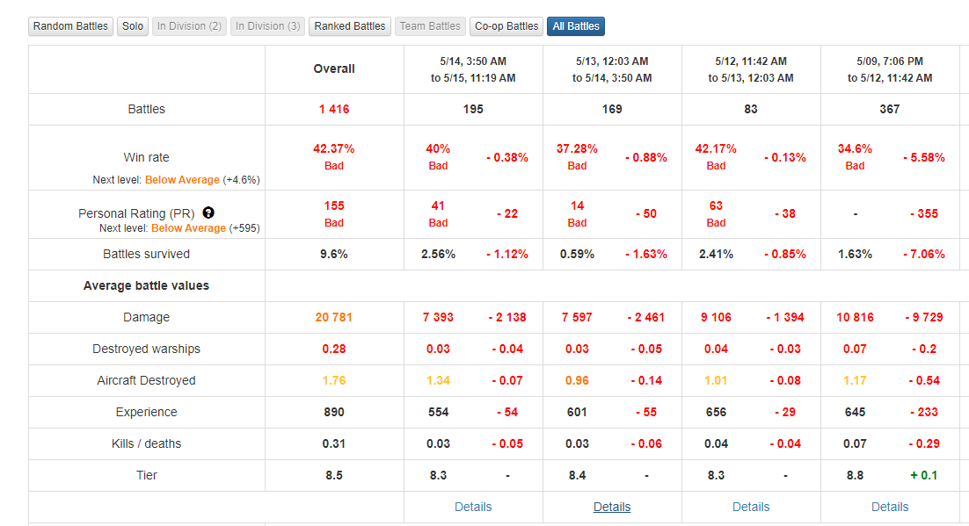Click the Personal Rating help question-mark icon
This screenshot has height=526, width=969.
208,213
